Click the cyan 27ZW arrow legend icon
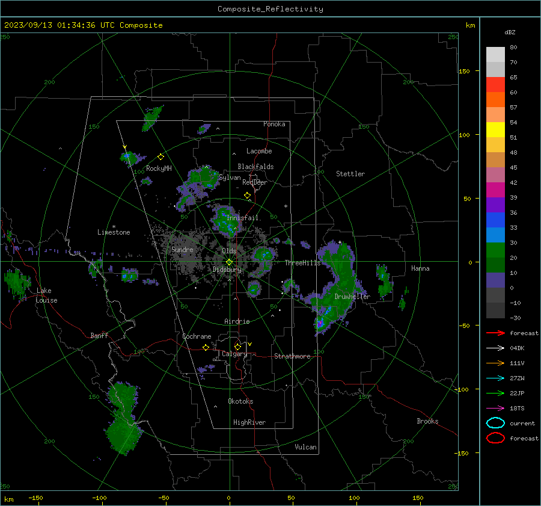Viewport: 541px width, 506px height. tap(495, 378)
